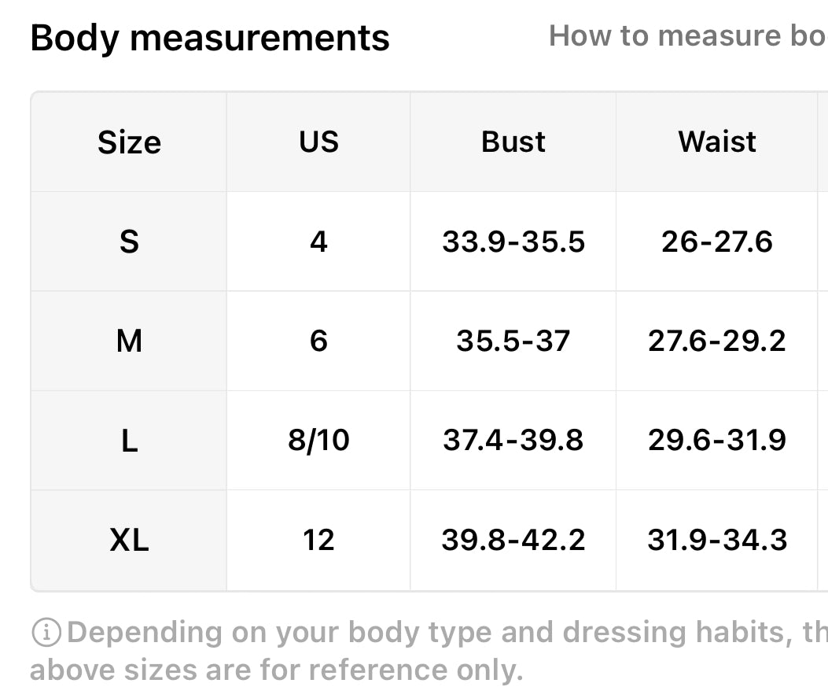Open the How to measure body link
The height and width of the screenshot is (698, 828).
coord(688,36)
